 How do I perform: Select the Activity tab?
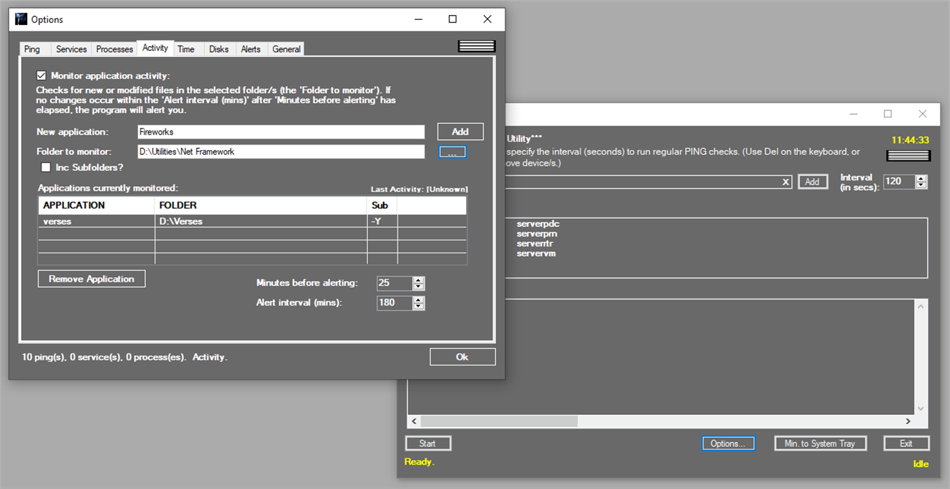pos(156,48)
